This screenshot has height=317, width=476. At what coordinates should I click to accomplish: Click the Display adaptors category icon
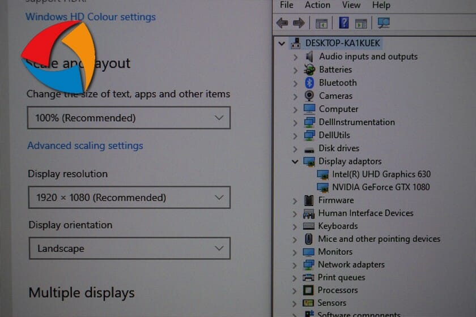coord(309,161)
